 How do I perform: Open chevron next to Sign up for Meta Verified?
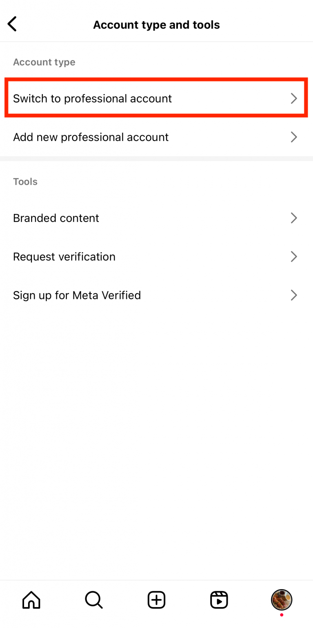[x=293, y=295]
